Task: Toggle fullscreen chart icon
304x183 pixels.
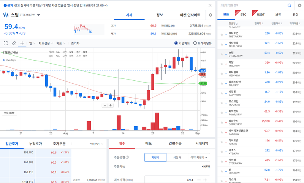Action: tap(6, 43)
